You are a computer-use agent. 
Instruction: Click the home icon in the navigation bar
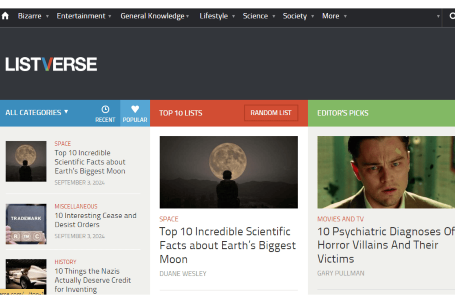coord(5,16)
